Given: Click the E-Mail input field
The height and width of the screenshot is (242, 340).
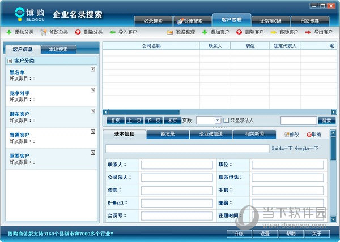Looking at the screenshot, I should coord(177,203).
